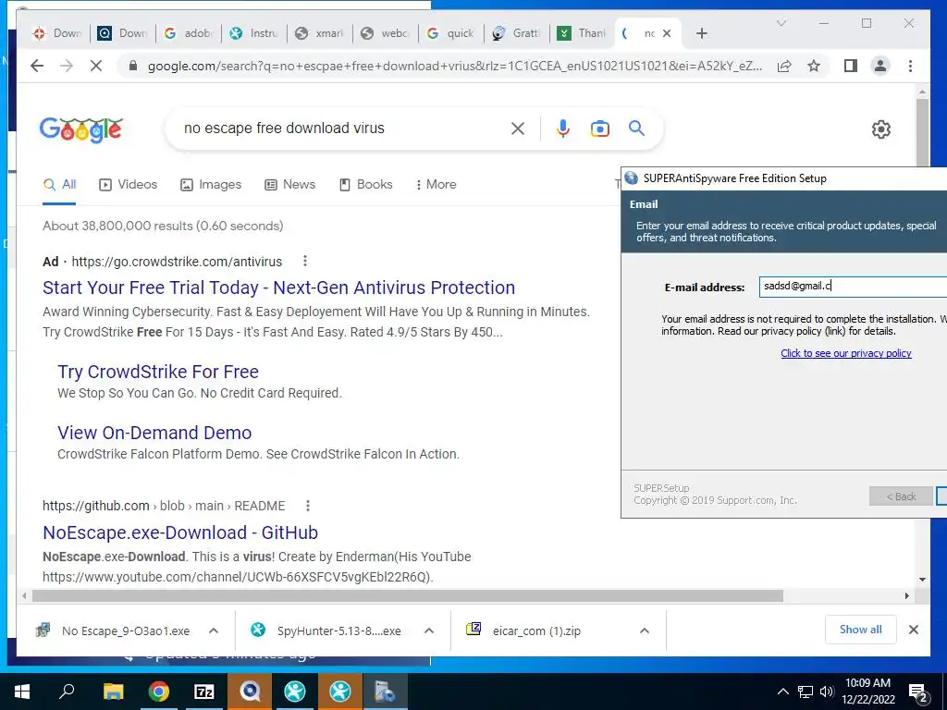Image resolution: width=947 pixels, height=710 pixels.
Task: Open the installer icon in taskbar
Action: pyautogui.click(x=386, y=692)
